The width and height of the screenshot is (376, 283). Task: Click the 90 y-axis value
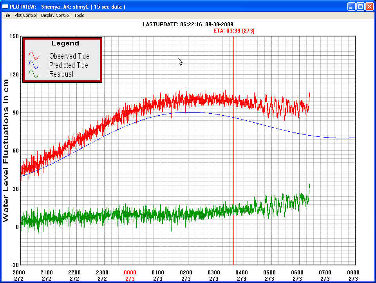coord(16,112)
